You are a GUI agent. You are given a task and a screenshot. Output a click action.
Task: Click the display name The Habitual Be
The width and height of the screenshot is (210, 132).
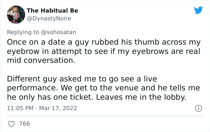coord(52,10)
